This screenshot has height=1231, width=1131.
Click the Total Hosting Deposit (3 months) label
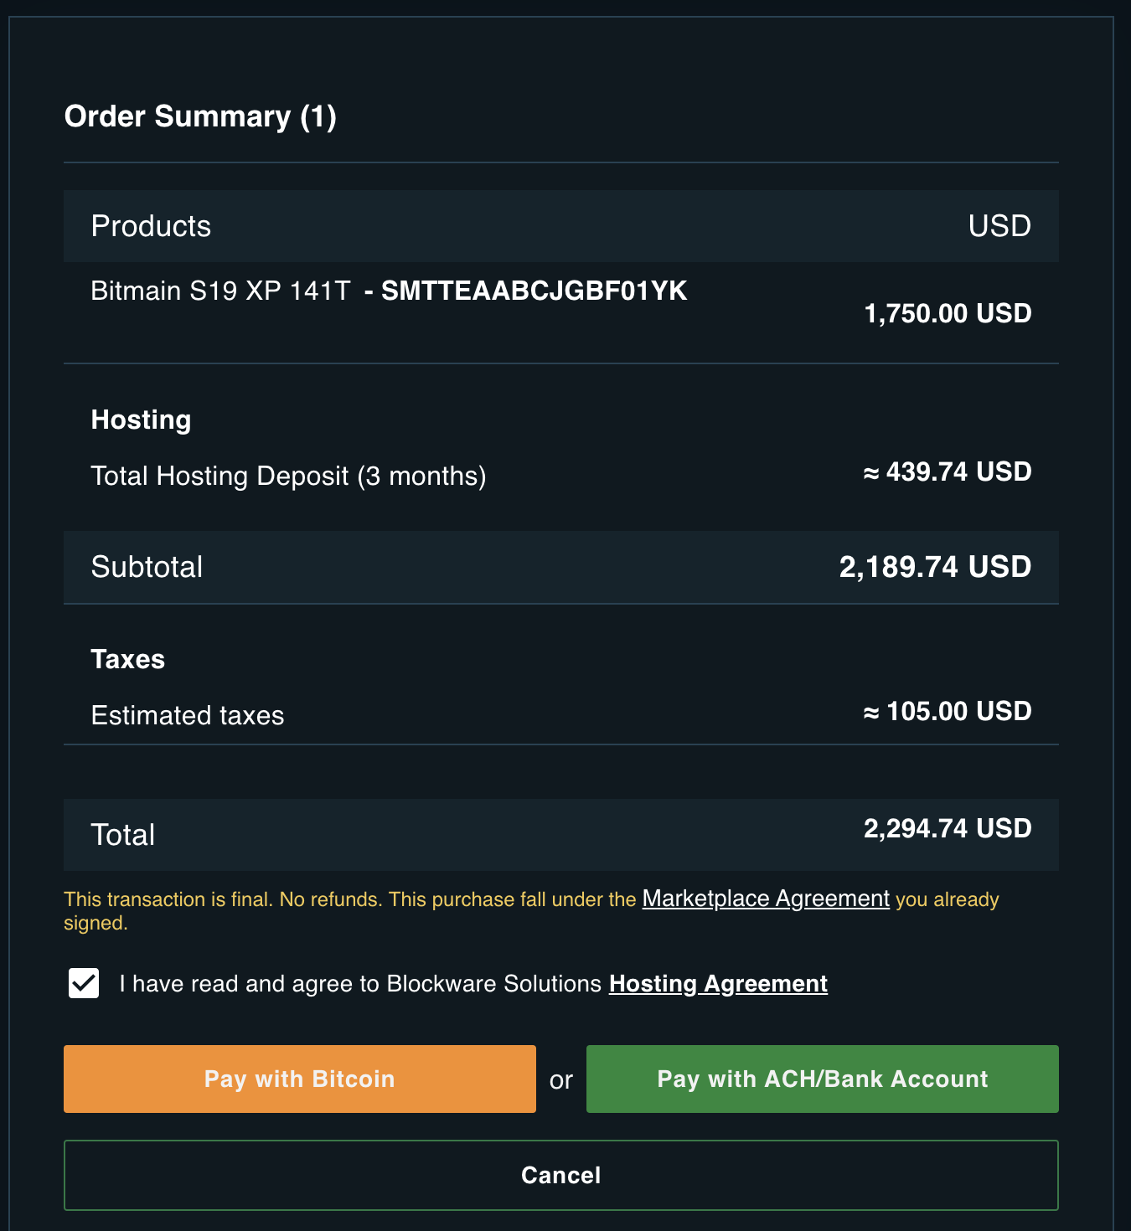coord(288,476)
